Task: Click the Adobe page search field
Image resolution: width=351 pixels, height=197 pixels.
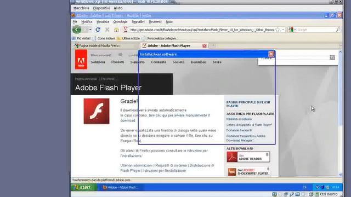Action: pos(302,57)
